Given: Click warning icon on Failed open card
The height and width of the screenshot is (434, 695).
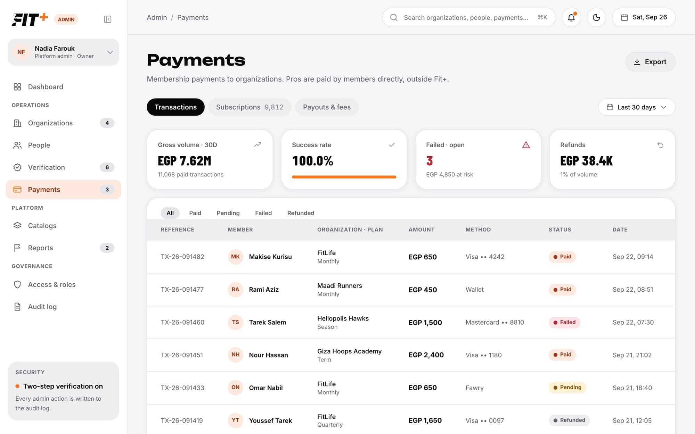Looking at the screenshot, I should pos(526,145).
